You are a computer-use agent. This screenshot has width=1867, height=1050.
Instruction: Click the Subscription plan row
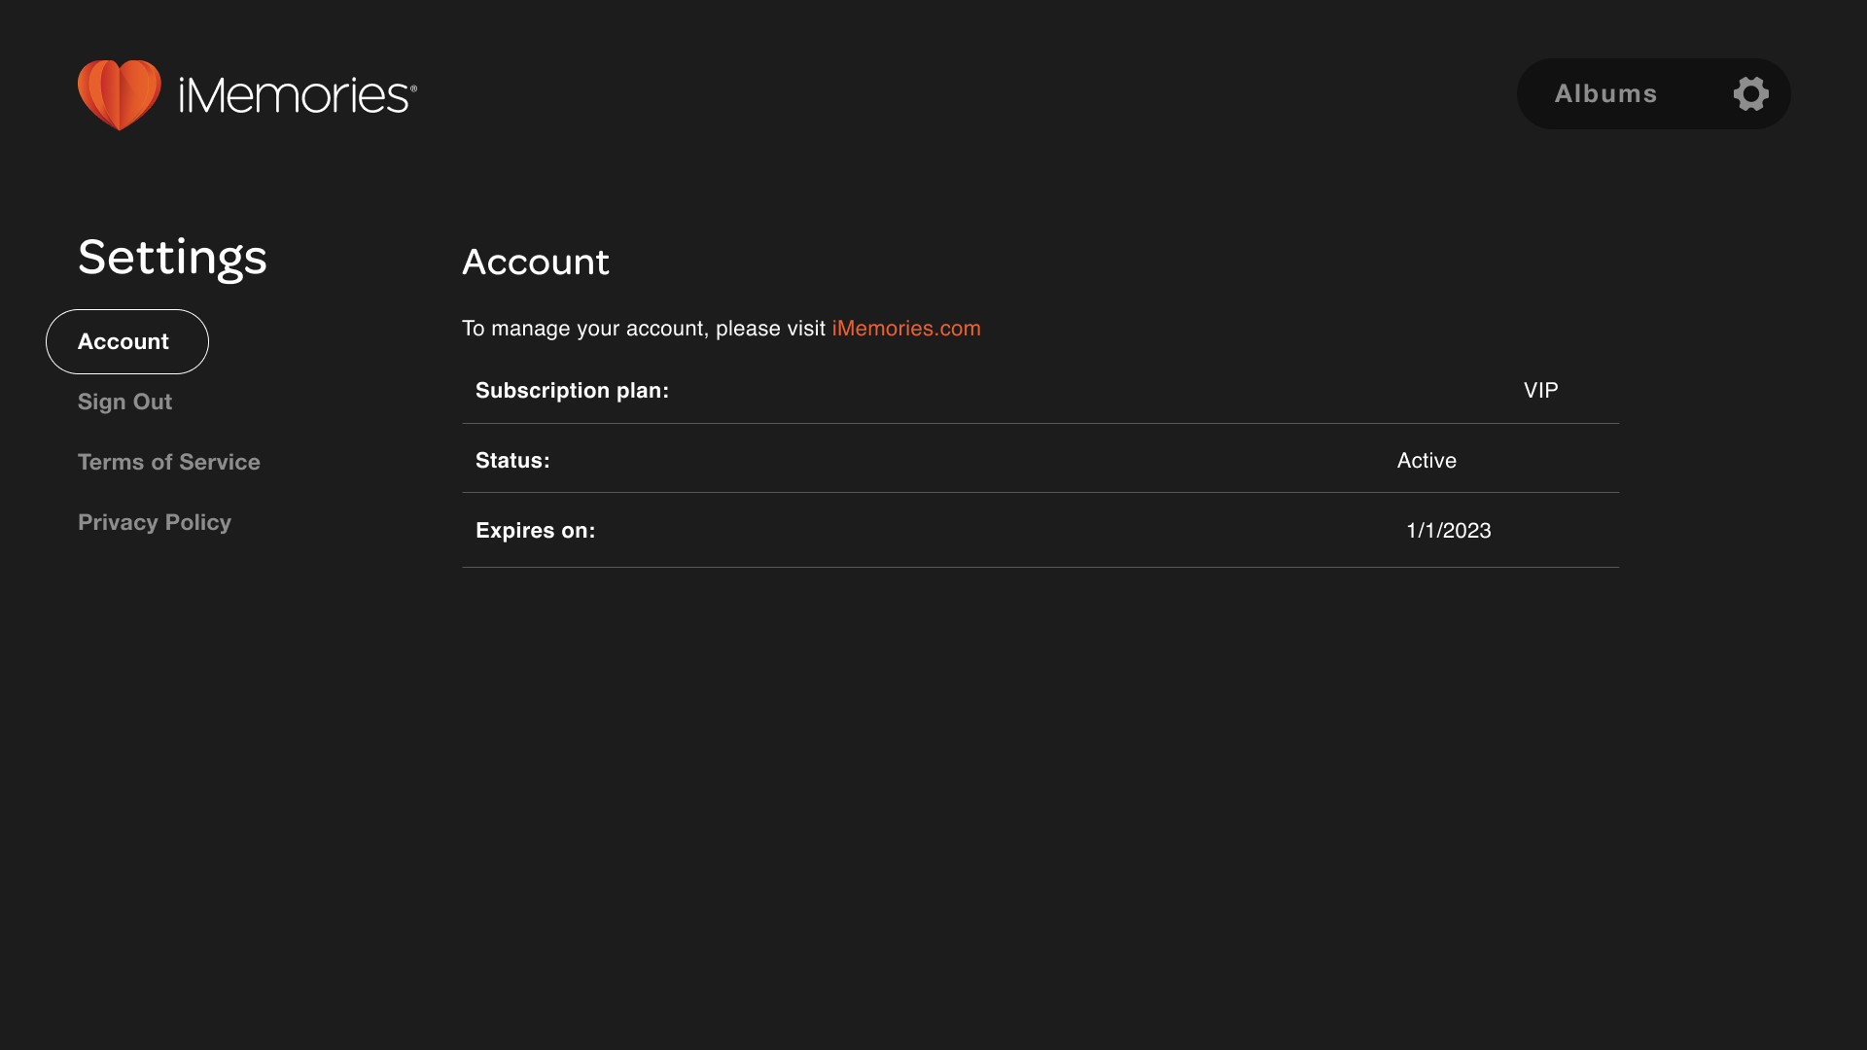[1039, 390]
